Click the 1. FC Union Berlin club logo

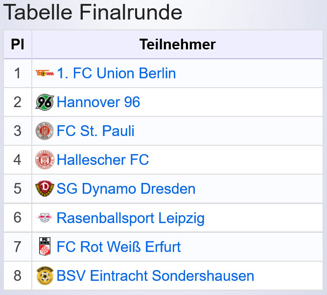(x=45, y=73)
